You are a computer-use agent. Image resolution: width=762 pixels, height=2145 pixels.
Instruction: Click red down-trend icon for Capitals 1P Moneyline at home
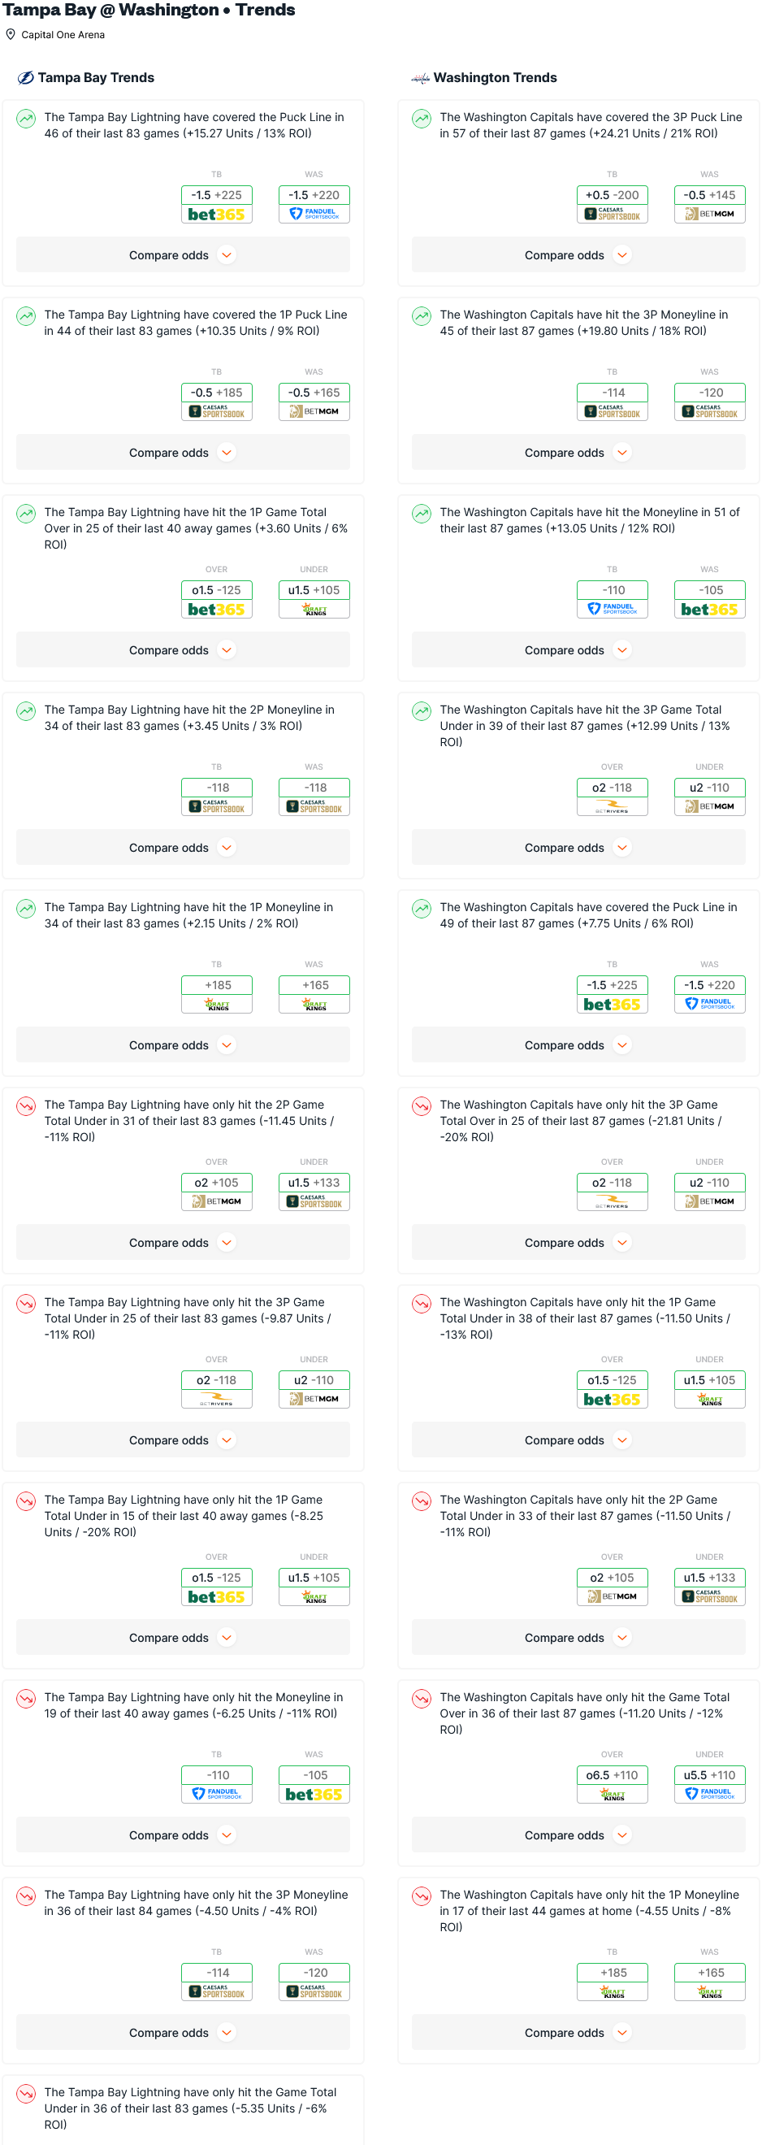click(x=422, y=1895)
